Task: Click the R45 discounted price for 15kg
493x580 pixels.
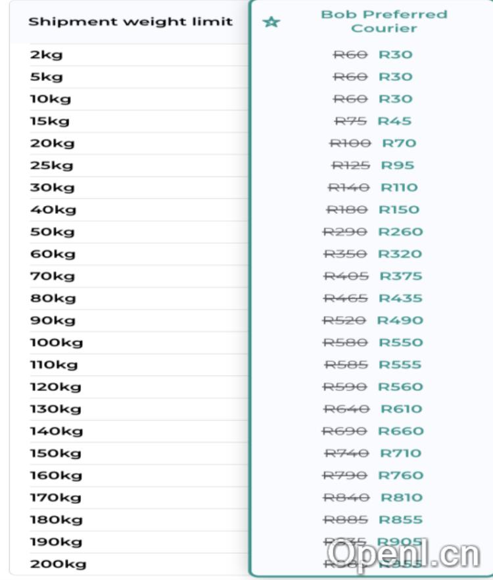Action: pyautogui.click(x=394, y=121)
